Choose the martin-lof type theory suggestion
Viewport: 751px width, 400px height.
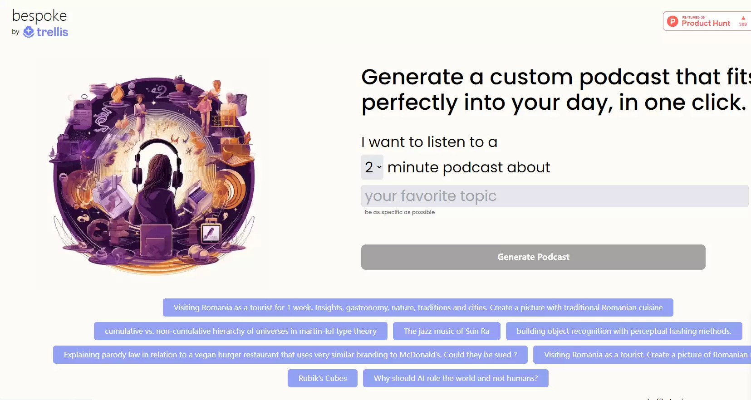[x=241, y=331]
